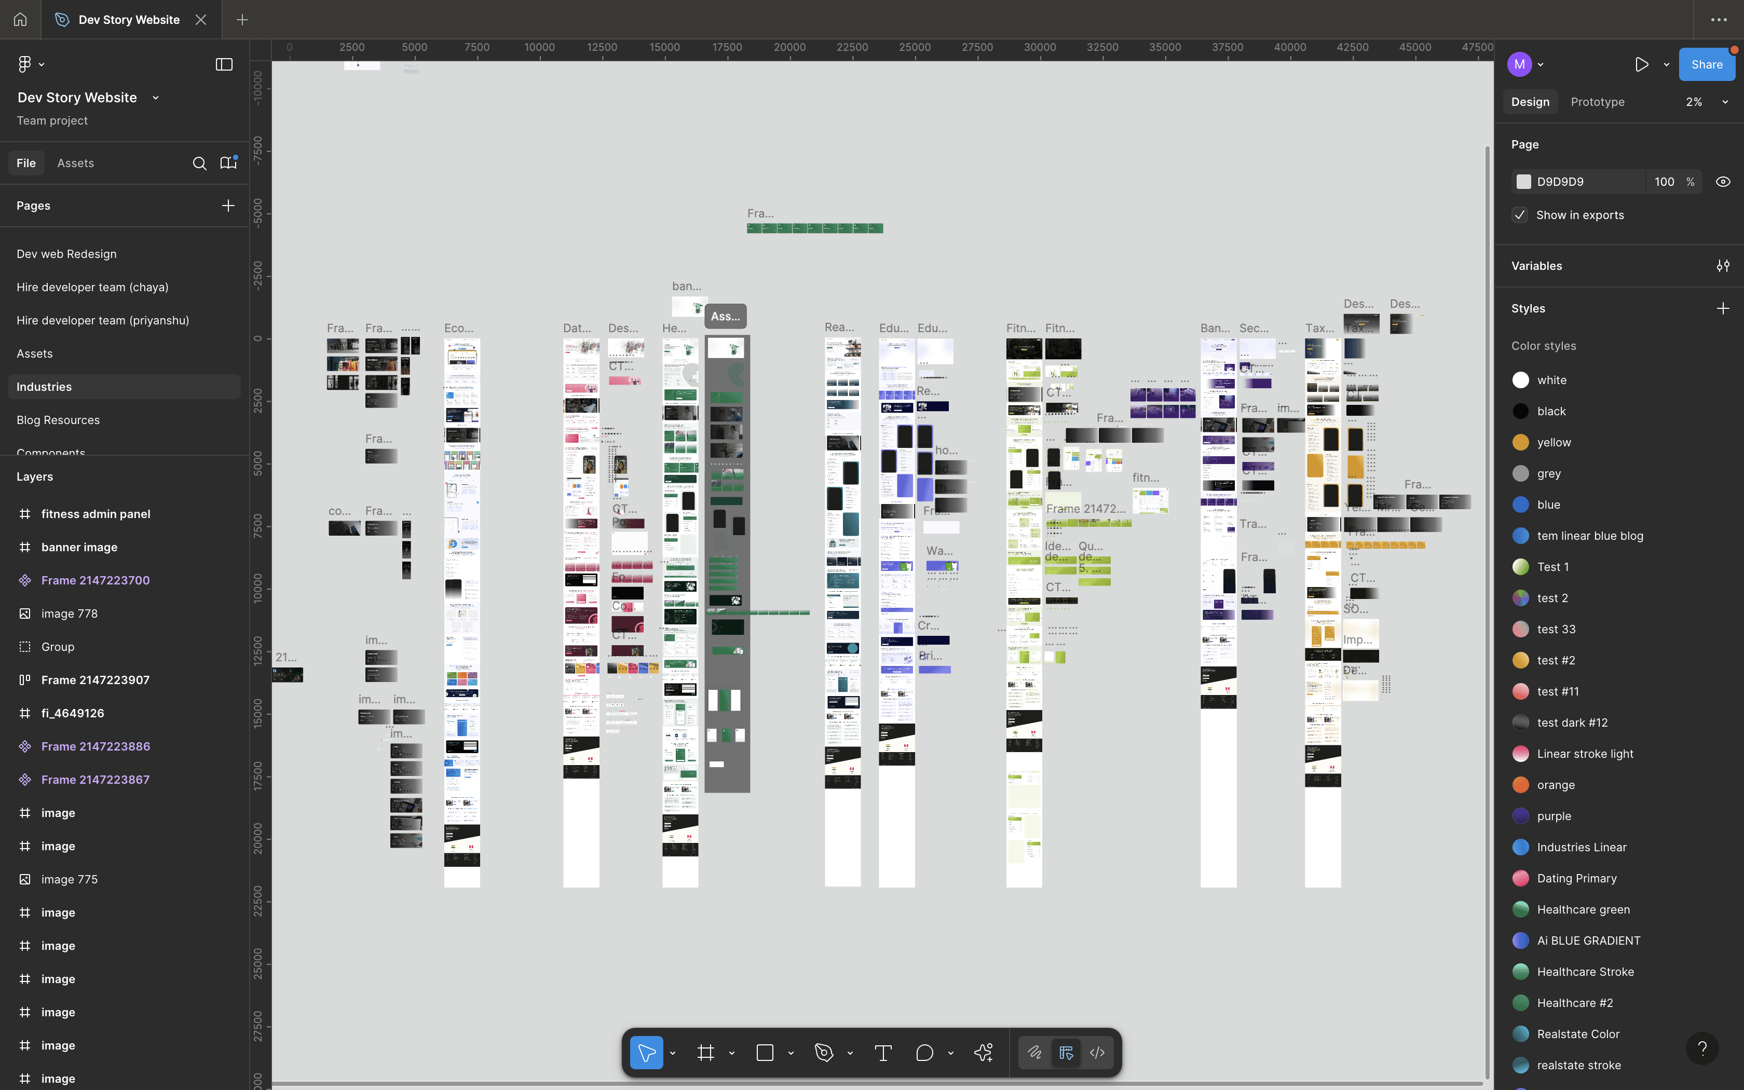The image size is (1744, 1090).
Task: Open the library book icon
Action: (x=228, y=163)
